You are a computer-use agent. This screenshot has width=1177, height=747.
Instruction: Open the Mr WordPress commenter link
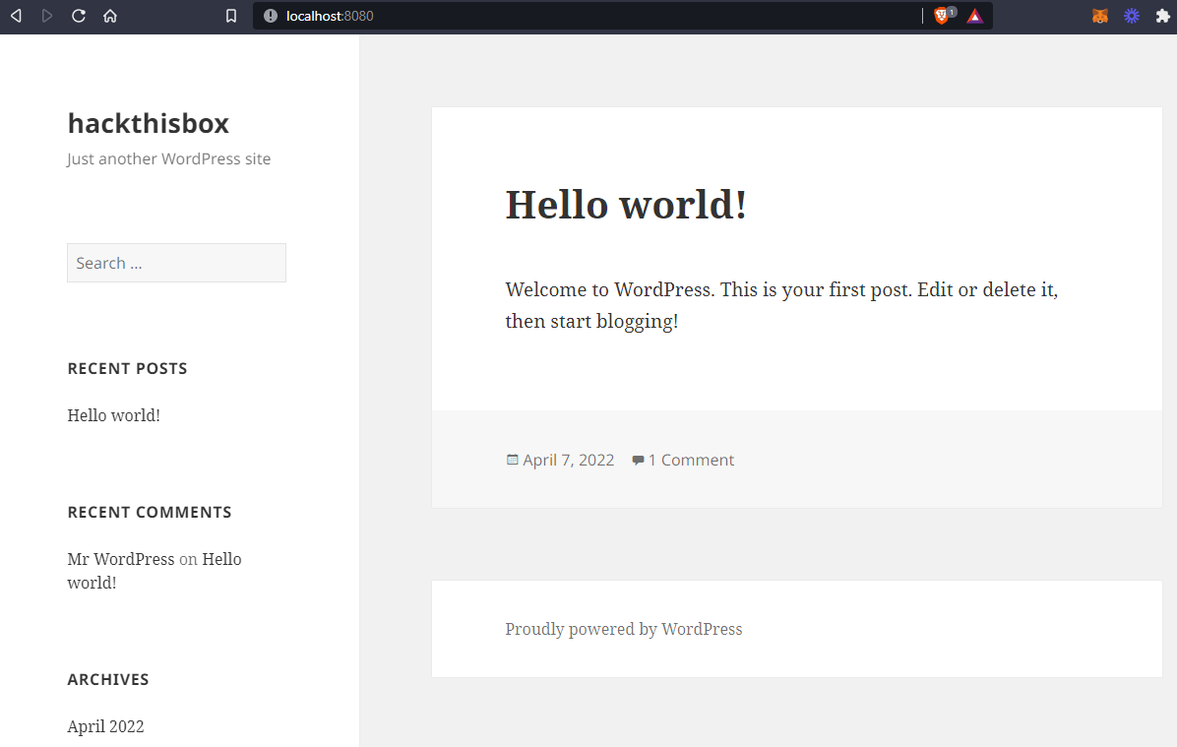[x=121, y=559]
